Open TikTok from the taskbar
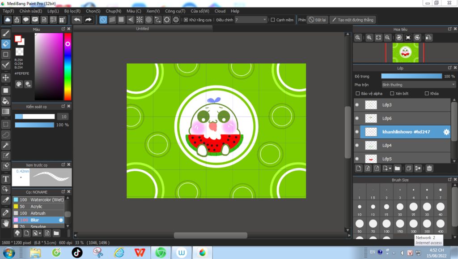 (77, 253)
